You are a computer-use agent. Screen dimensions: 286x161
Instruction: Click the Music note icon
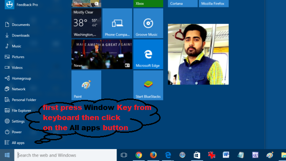point(7,46)
